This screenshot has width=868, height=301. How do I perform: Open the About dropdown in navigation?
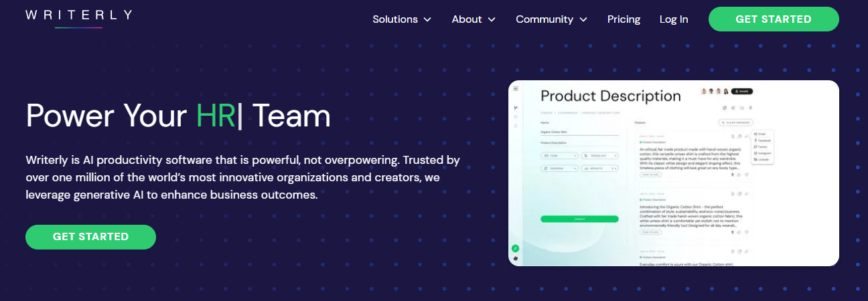(474, 19)
